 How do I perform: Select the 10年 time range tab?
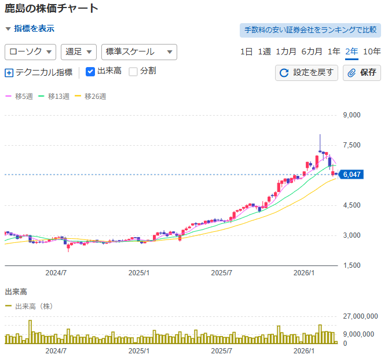(371, 51)
